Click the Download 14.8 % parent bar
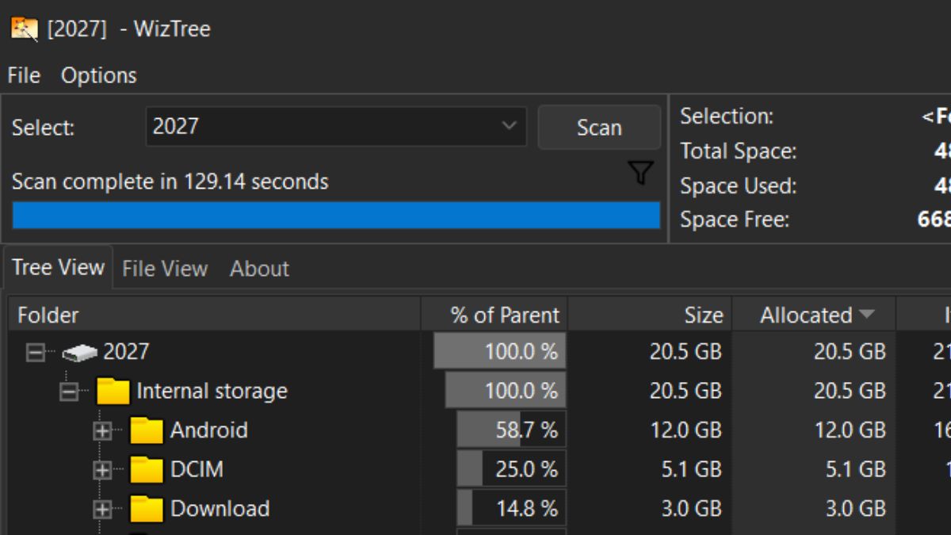 coord(511,509)
